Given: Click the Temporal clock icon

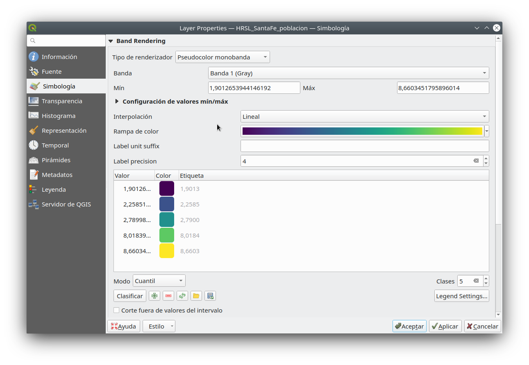Looking at the screenshot, I should pos(34,145).
